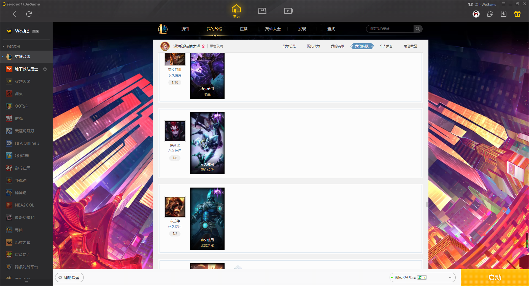This screenshot has width=529, height=286.
Task: Click the 掌上WeGame link
Action: point(482,4)
